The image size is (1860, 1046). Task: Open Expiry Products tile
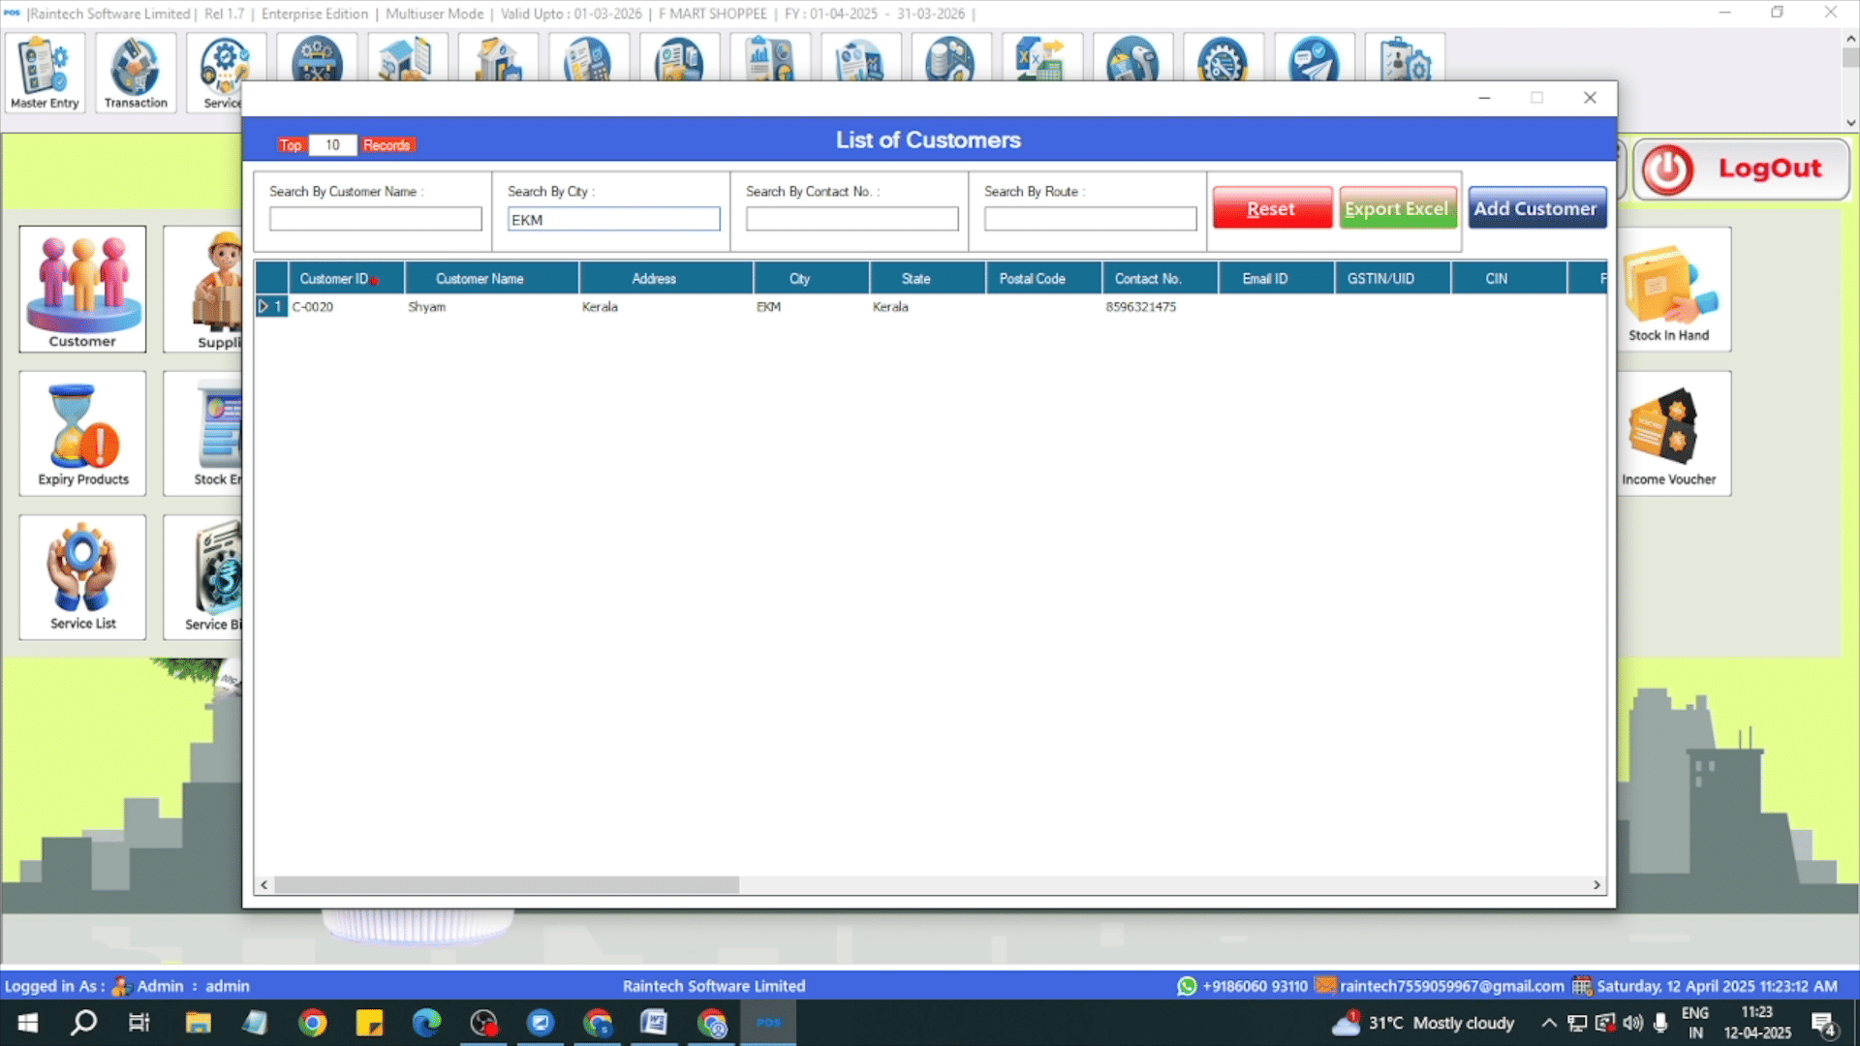tap(82, 433)
